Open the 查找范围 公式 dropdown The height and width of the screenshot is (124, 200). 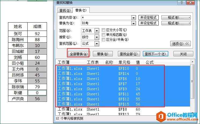[x=97, y=44]
